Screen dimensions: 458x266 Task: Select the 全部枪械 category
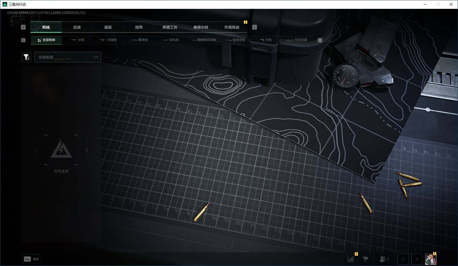pos(46,40)
